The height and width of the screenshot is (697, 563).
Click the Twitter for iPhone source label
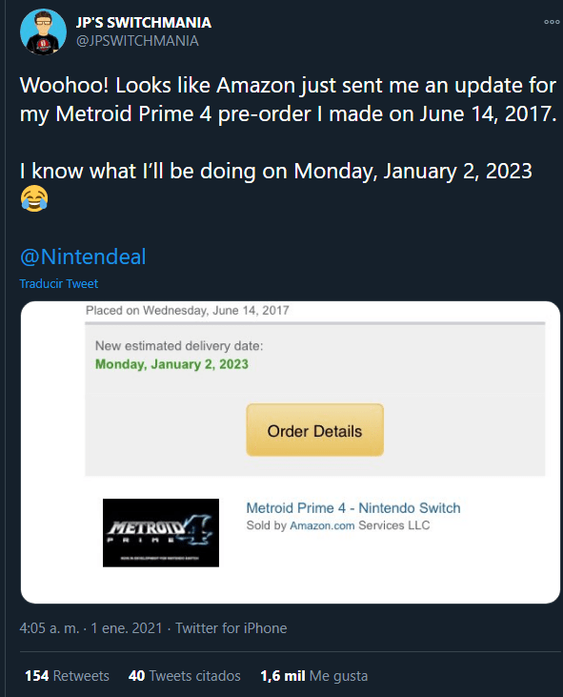click(x=231, y=628)
